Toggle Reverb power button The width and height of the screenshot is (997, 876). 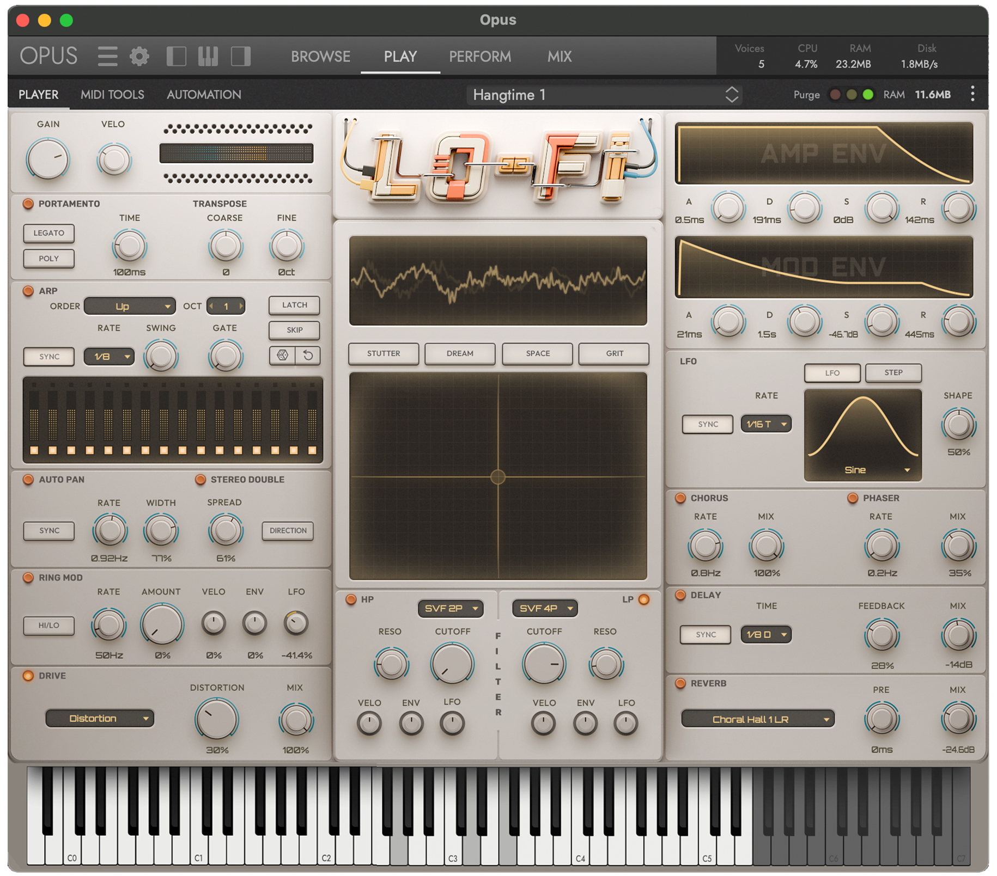[x=680, y=683]
